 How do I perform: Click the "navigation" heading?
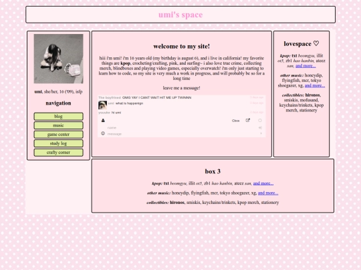pyautogui.click(x=58, y=103)
